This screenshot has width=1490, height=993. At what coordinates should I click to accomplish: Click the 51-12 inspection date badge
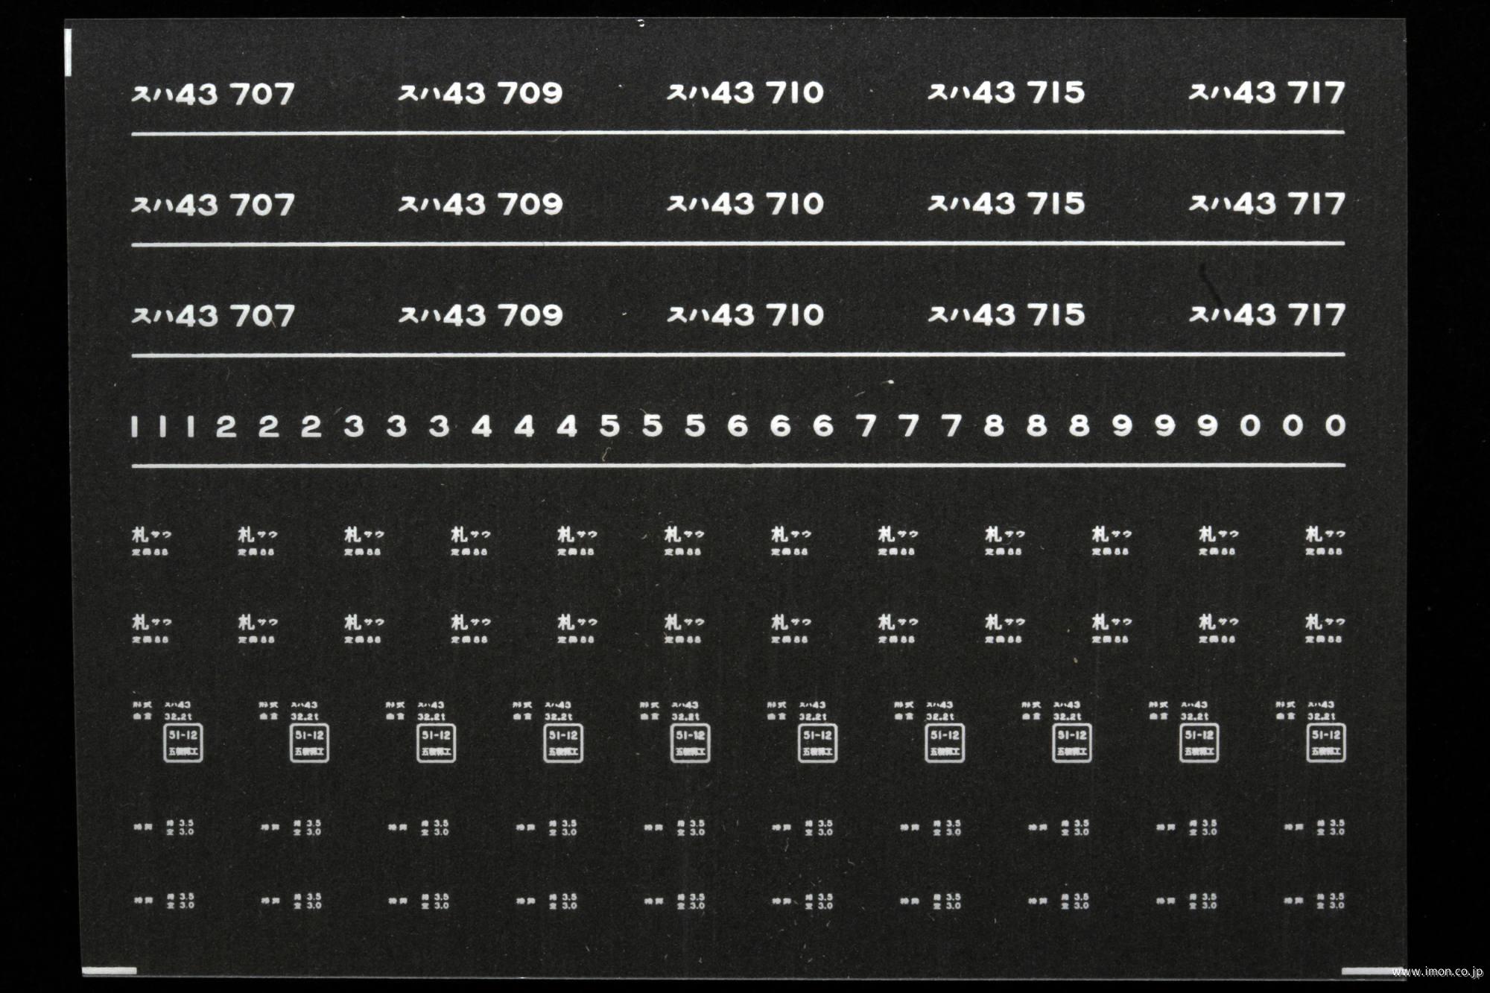tap(171, 754)
